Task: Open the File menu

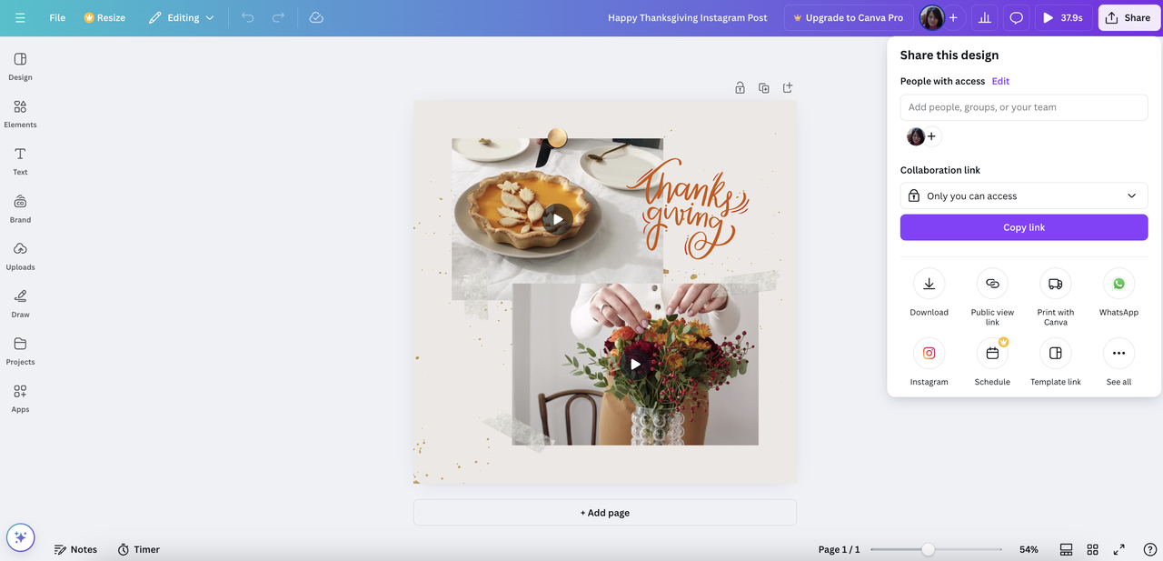Action: [57, 17]
